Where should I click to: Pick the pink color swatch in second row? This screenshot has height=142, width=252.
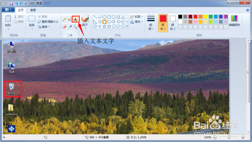(196, 21)
